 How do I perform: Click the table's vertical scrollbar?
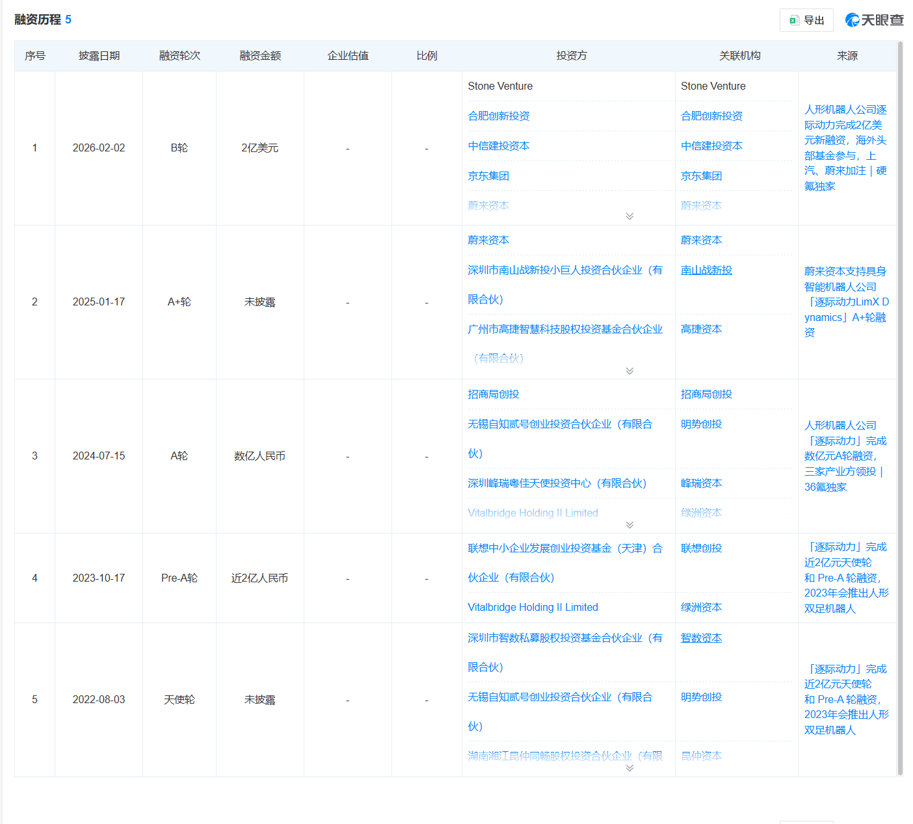[x=900, y=408]
